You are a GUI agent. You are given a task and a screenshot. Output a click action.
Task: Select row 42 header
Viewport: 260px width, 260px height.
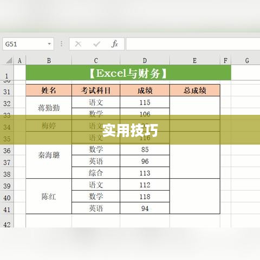pos(6,221)
